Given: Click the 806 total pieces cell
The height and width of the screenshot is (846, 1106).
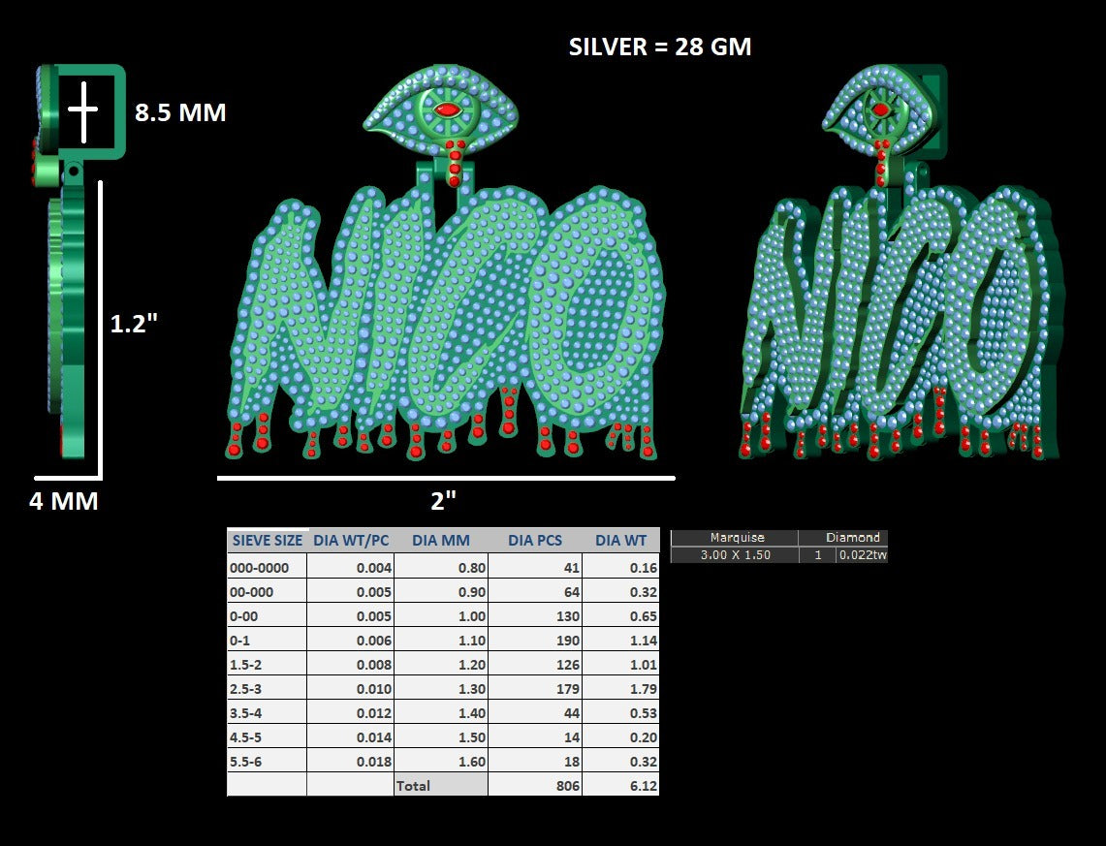Looking at the screenshot, I should click(535, 785).
